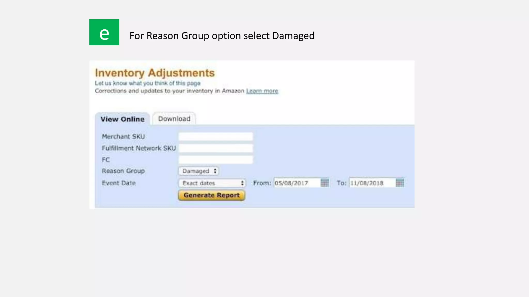The image size is (529, 297).
Task: Click 'Let us know what you think' link
Action: 147,83
